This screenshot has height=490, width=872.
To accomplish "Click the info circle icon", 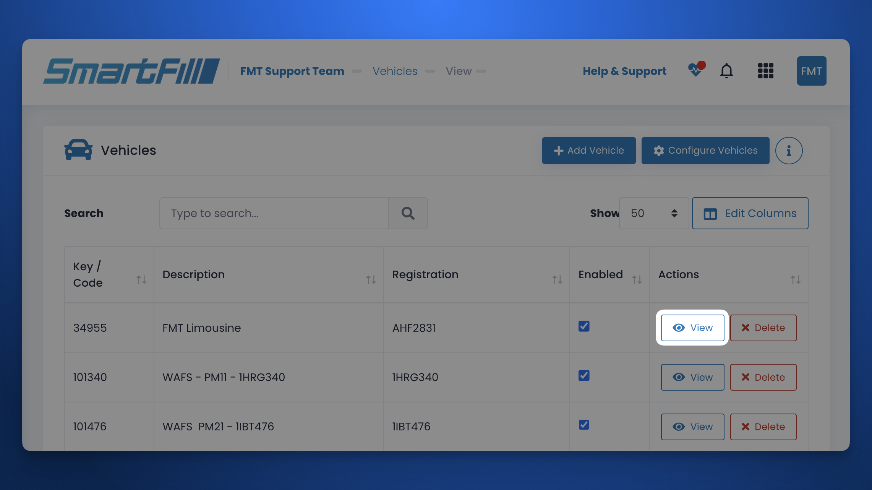I will click(x=789, y=151).
